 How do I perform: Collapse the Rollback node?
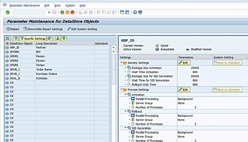tap(125, 111)
